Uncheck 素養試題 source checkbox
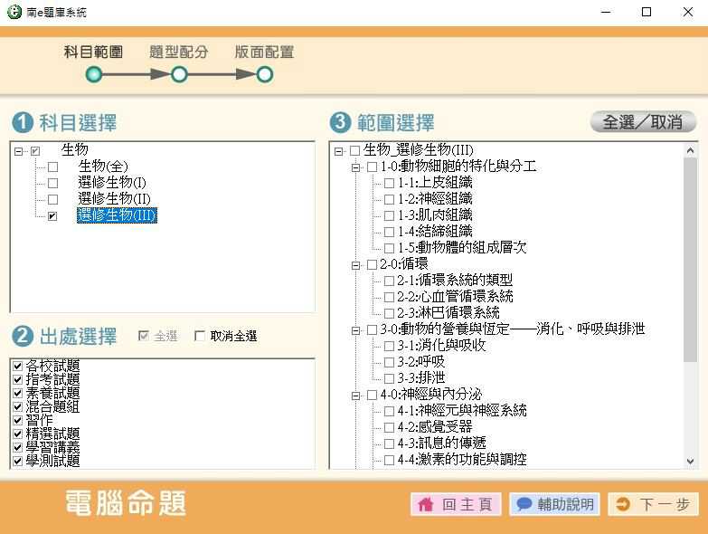 pyautogui.click(x=17, y=393)
